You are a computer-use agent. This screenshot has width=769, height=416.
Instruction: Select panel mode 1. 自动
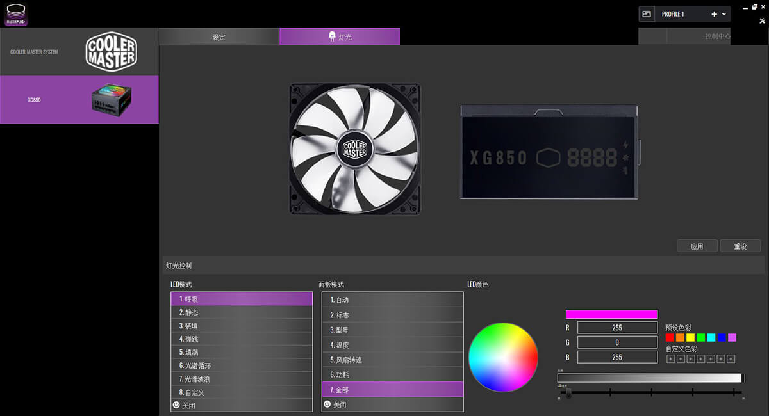[392, 300]
